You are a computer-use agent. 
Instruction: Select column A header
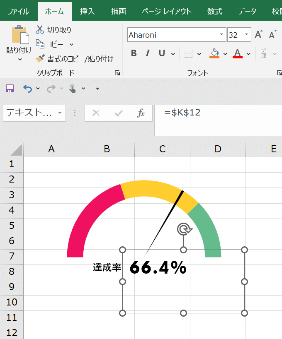tap(51, 149)
